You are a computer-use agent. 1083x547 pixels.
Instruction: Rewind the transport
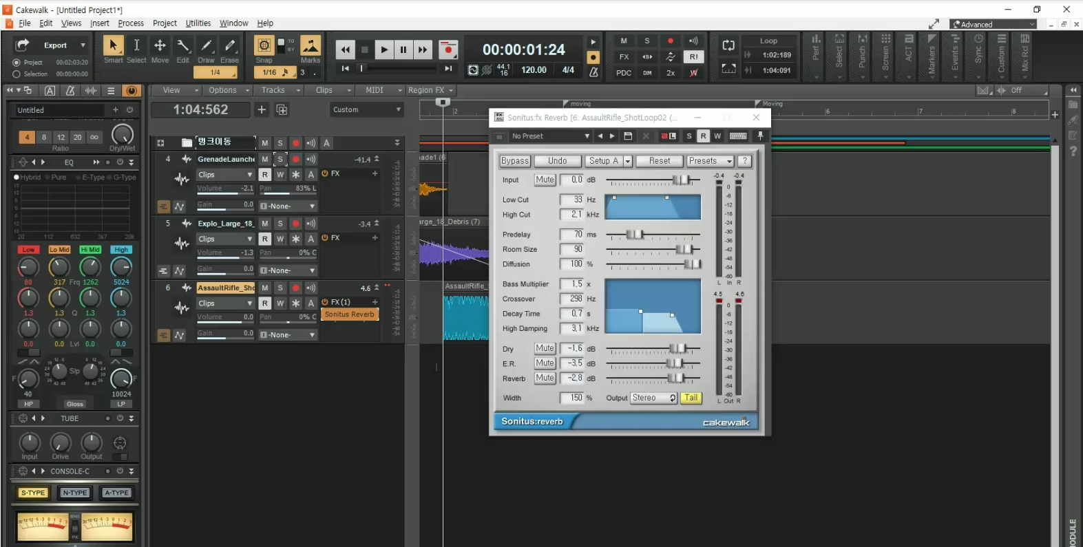click(345, 50)
